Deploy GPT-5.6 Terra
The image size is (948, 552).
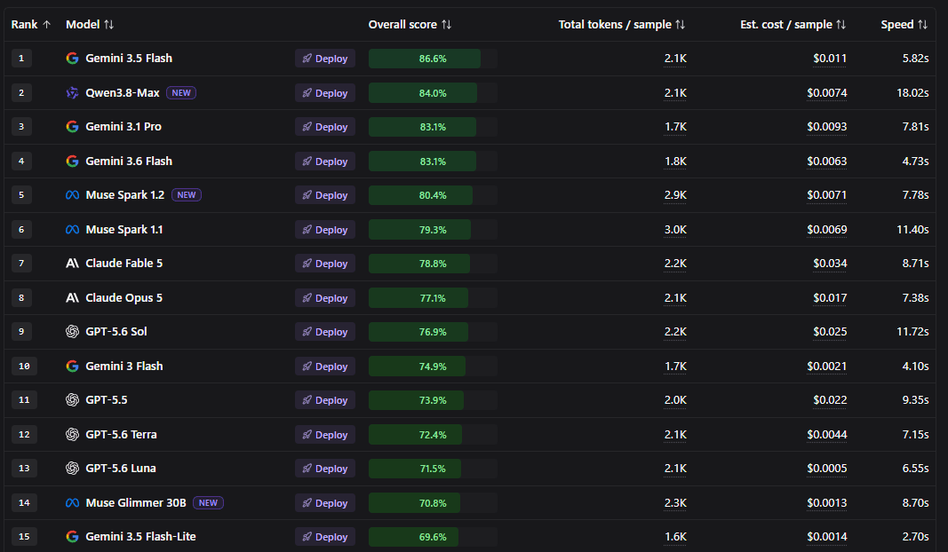(x=325, y=434)
